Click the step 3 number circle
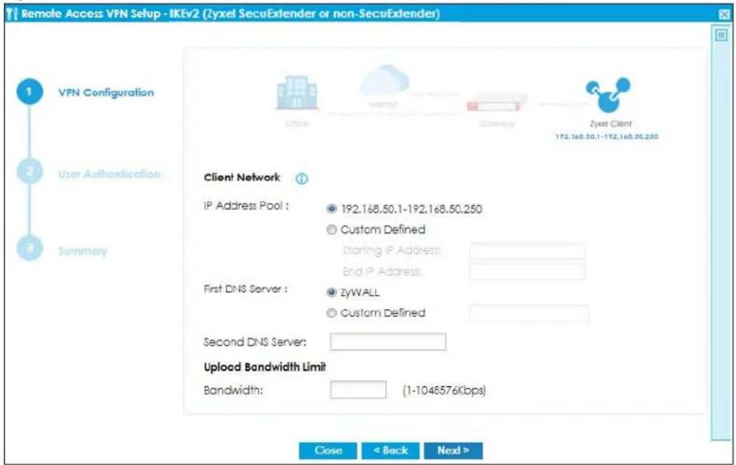 point(29,248)
